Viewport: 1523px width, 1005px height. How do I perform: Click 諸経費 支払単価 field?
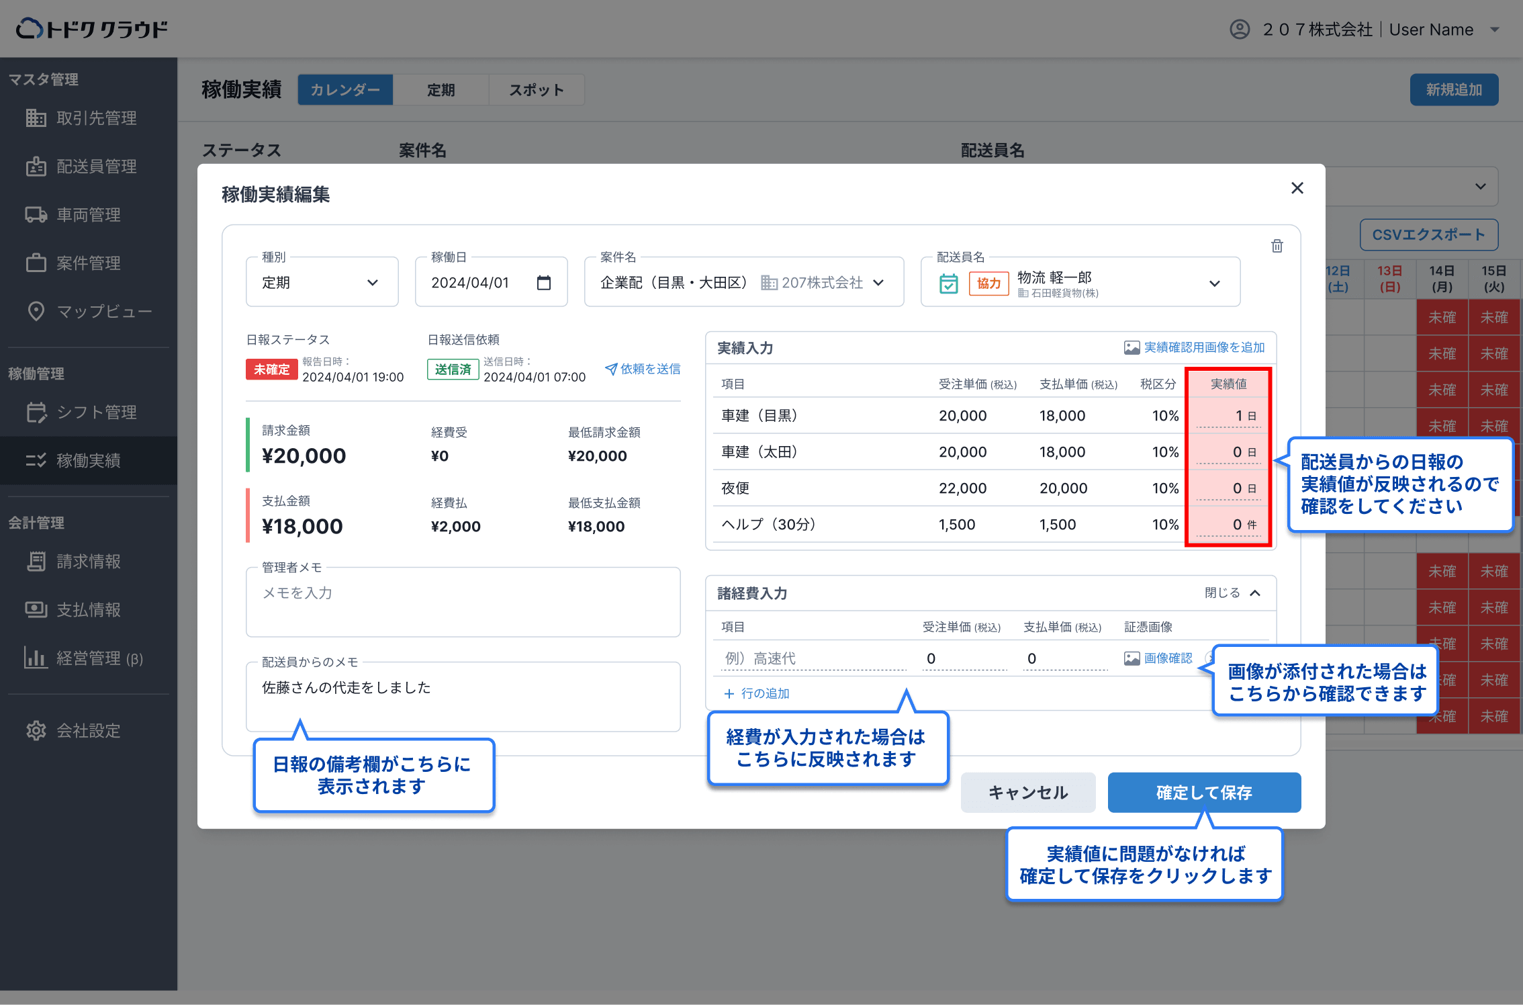1066,658
